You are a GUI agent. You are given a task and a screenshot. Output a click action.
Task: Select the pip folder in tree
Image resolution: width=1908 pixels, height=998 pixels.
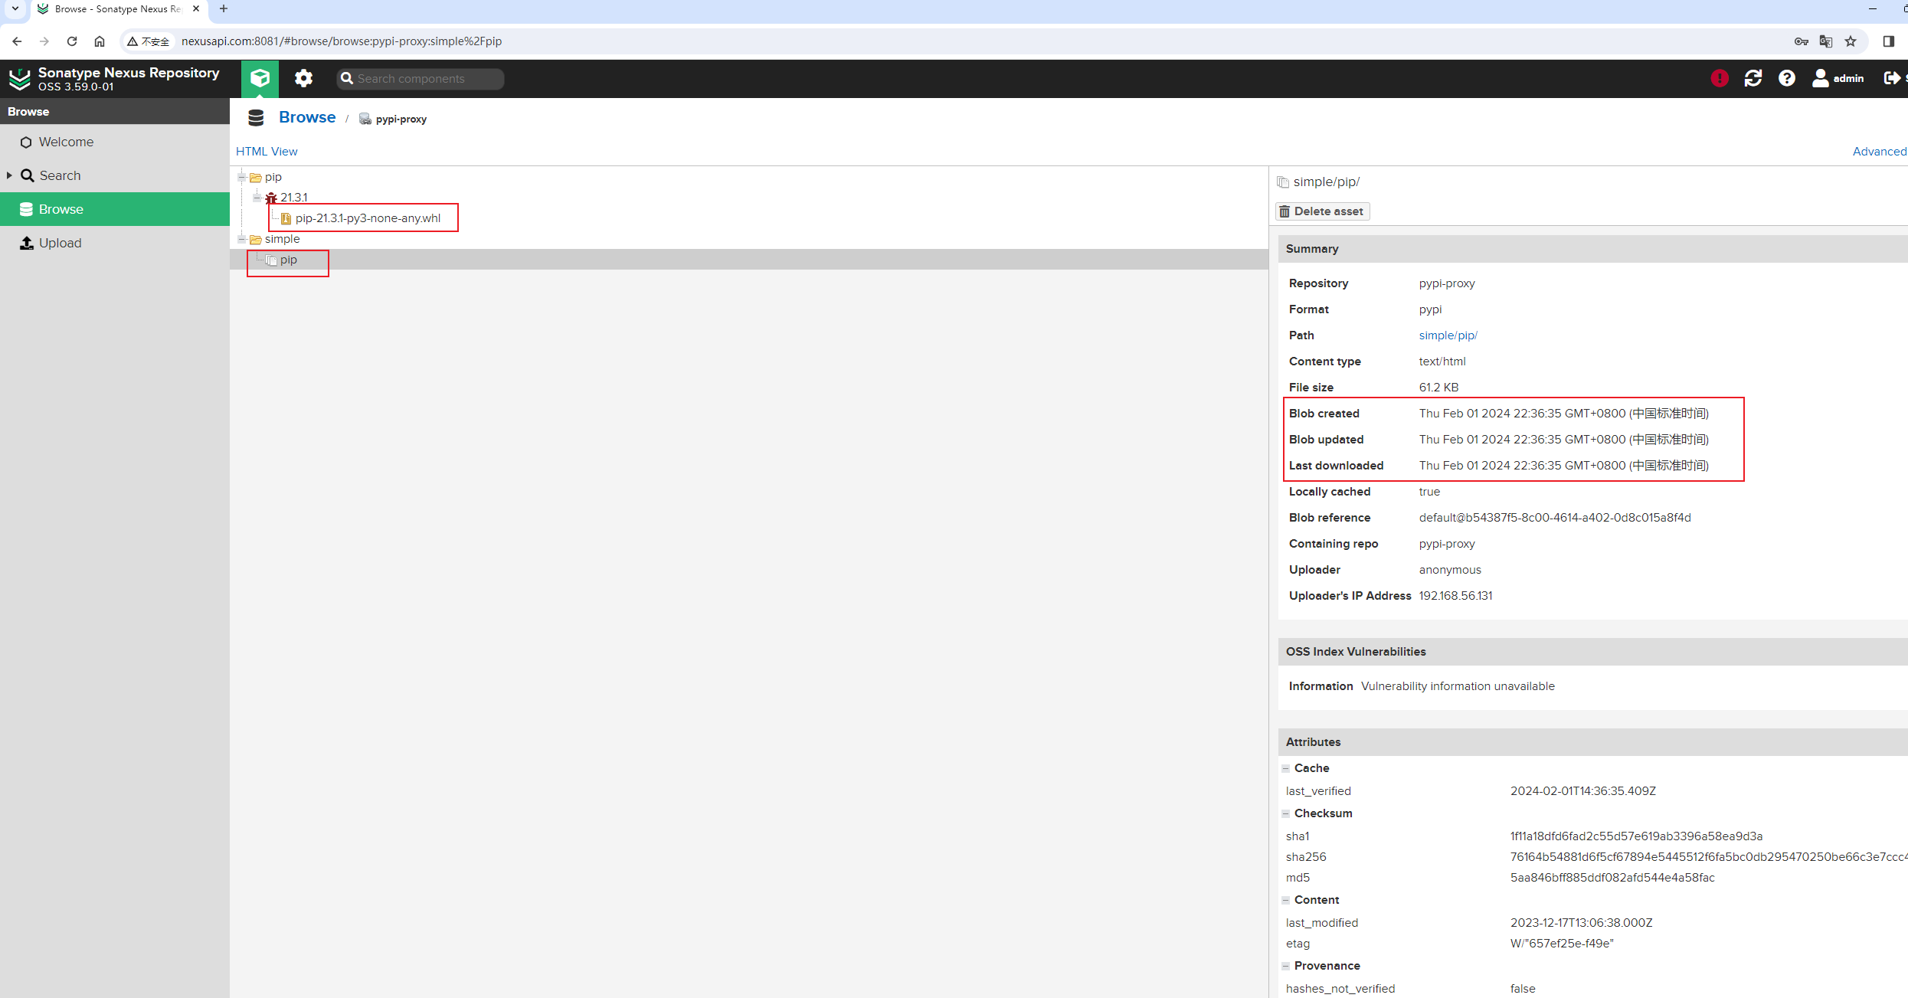pos(273,177)
